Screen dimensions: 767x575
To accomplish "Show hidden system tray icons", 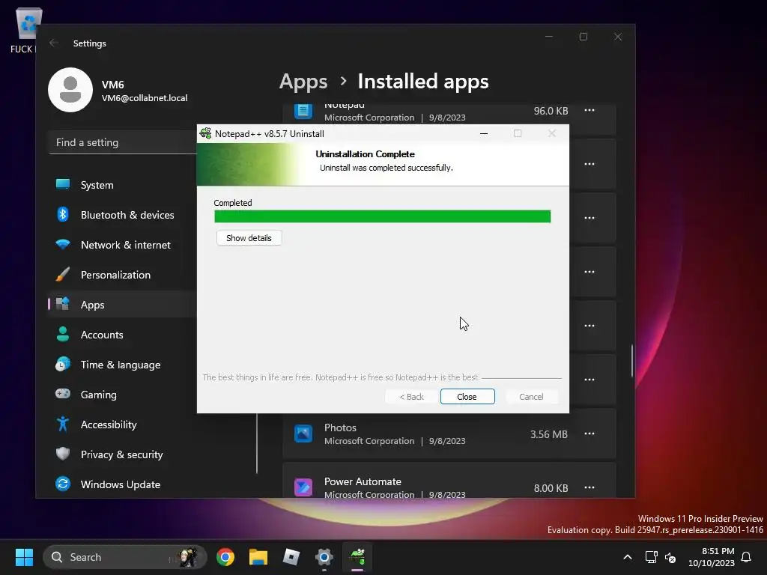I will pyautogui.click(x=628, y=557).
